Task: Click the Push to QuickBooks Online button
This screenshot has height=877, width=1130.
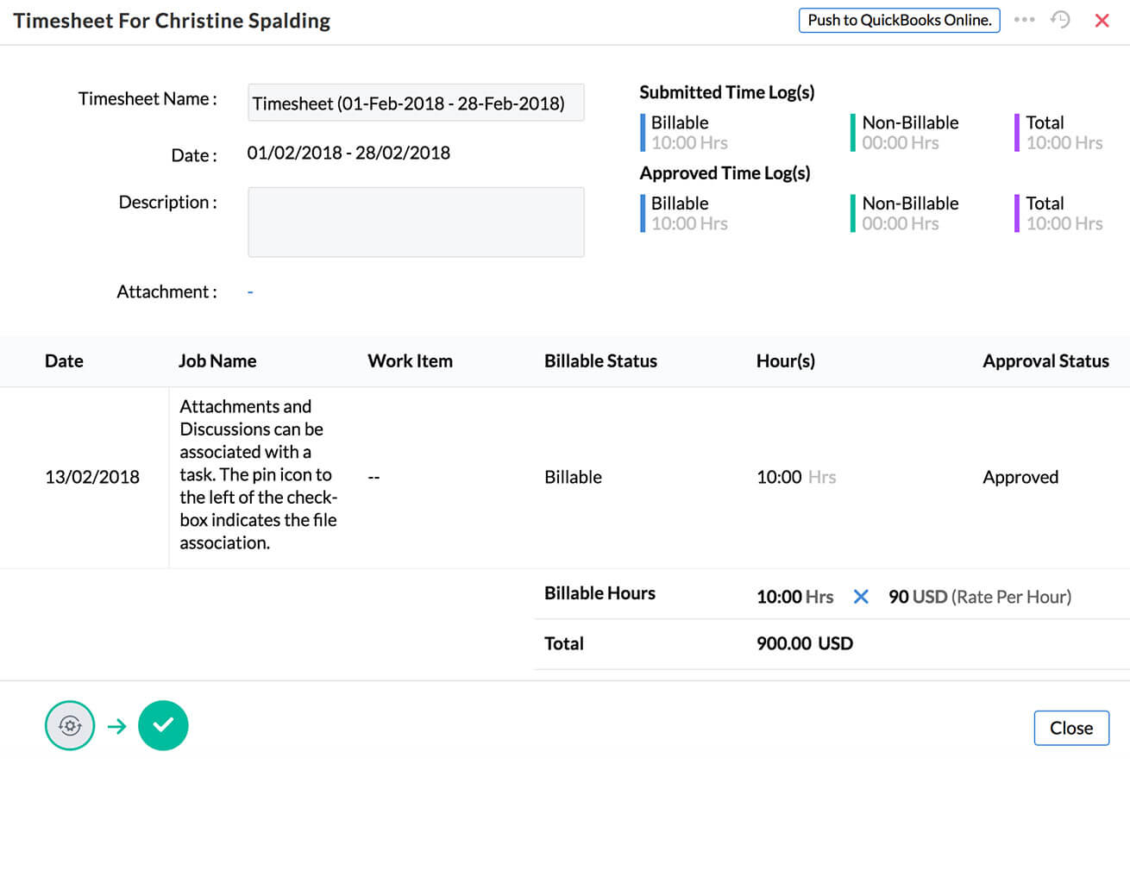Action: click(x=899, y=20)
